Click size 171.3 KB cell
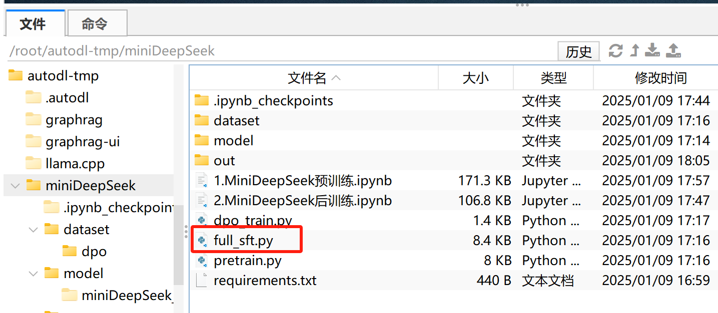 [x=484, y=181]
